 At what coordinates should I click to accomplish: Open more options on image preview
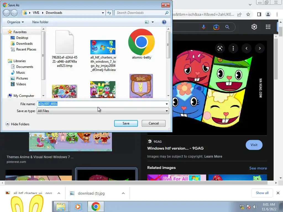(233, 48)
